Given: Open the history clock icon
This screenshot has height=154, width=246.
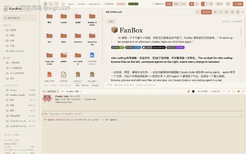Looking at the screenshot, I should (228, 4).
